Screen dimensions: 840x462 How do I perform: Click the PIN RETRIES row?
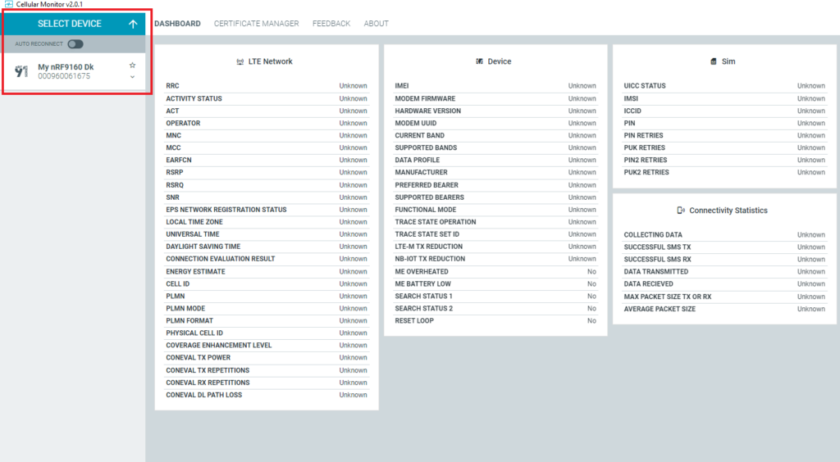tap(724, 135)
